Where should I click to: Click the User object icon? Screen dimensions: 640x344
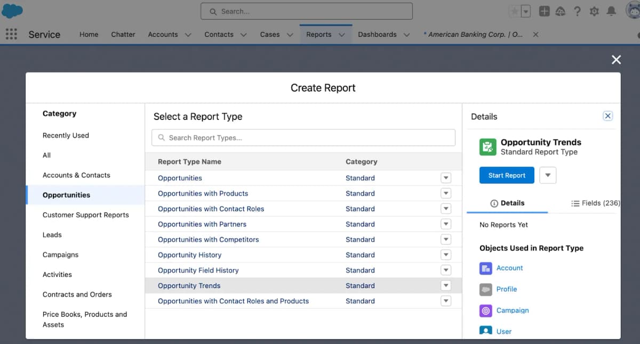(x=485, y=331)
